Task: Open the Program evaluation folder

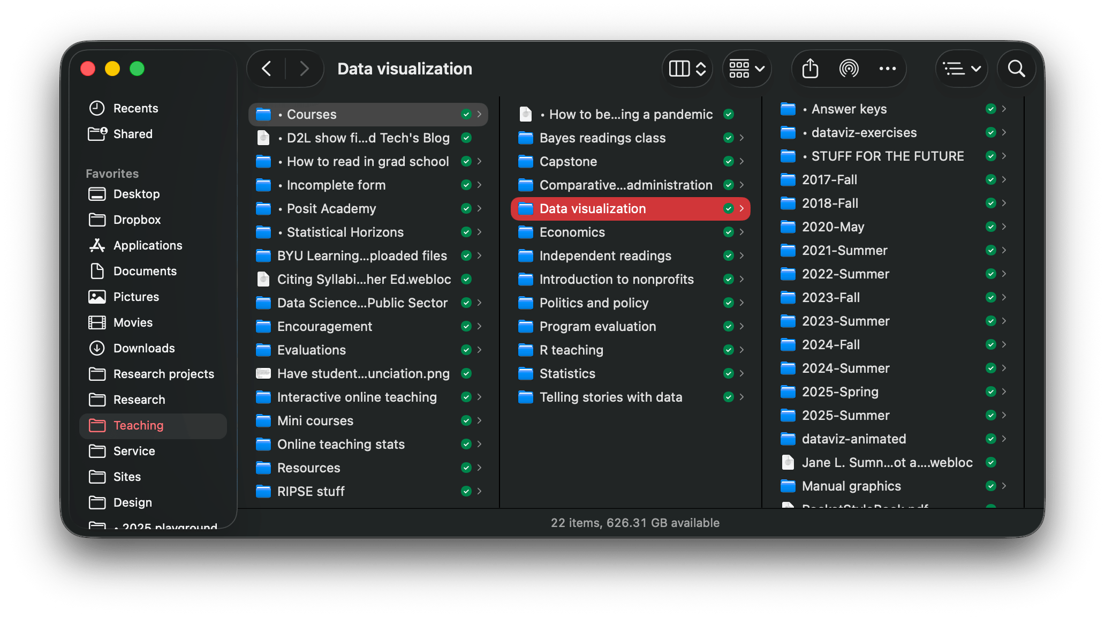Action: click(x=597, y=326)
